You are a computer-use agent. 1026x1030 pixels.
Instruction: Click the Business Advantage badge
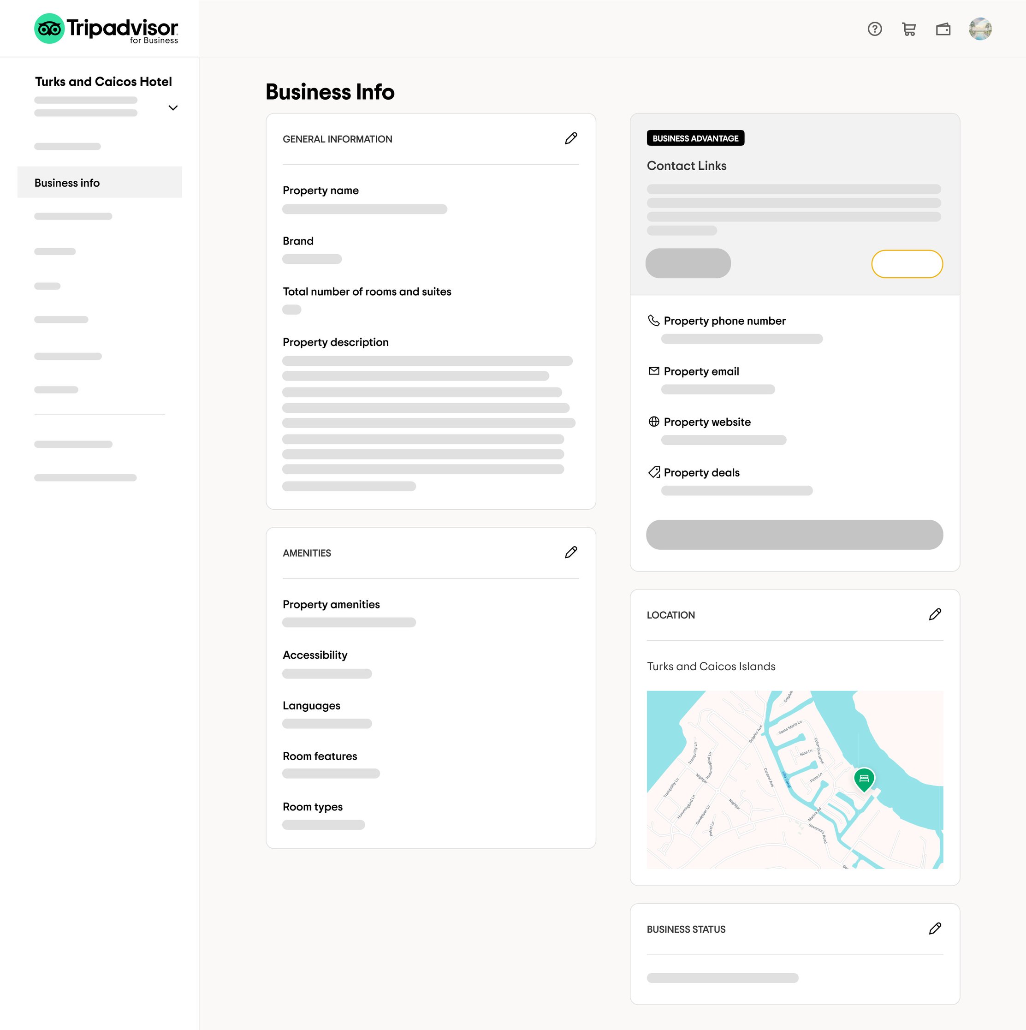[x=695, y=138]
